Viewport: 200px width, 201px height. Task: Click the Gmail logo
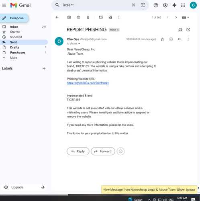[x=21, y=5]
